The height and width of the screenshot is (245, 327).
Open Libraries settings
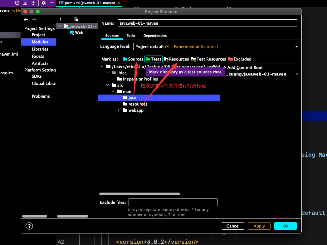40,49
